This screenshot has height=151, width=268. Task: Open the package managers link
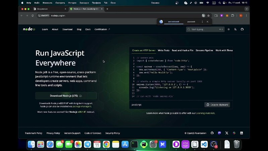(x=82, y=106)
